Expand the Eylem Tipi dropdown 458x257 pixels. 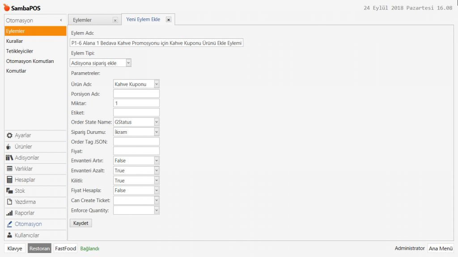128,63
